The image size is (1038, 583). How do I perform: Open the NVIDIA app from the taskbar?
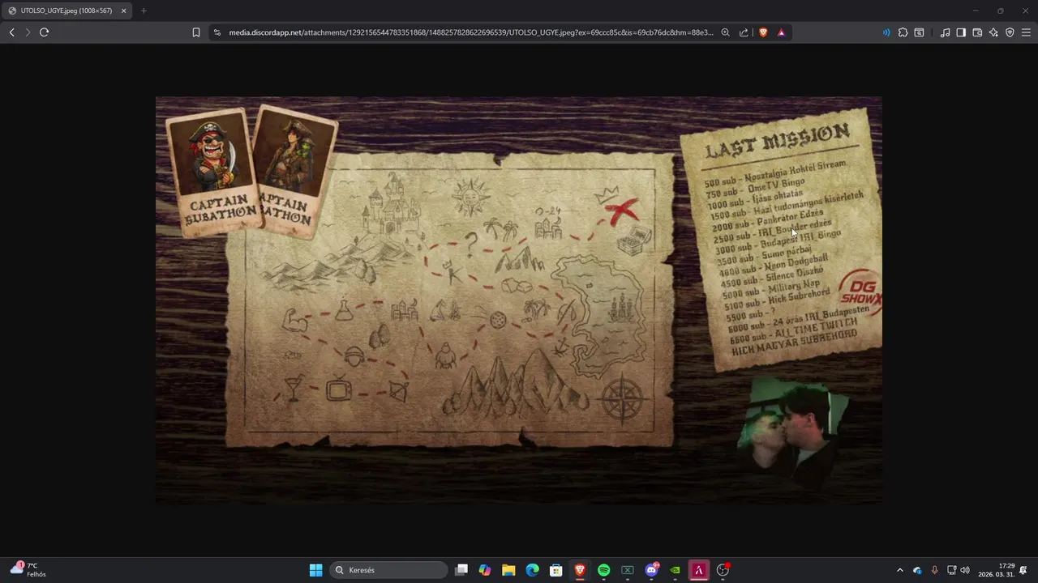pos(675,570)
